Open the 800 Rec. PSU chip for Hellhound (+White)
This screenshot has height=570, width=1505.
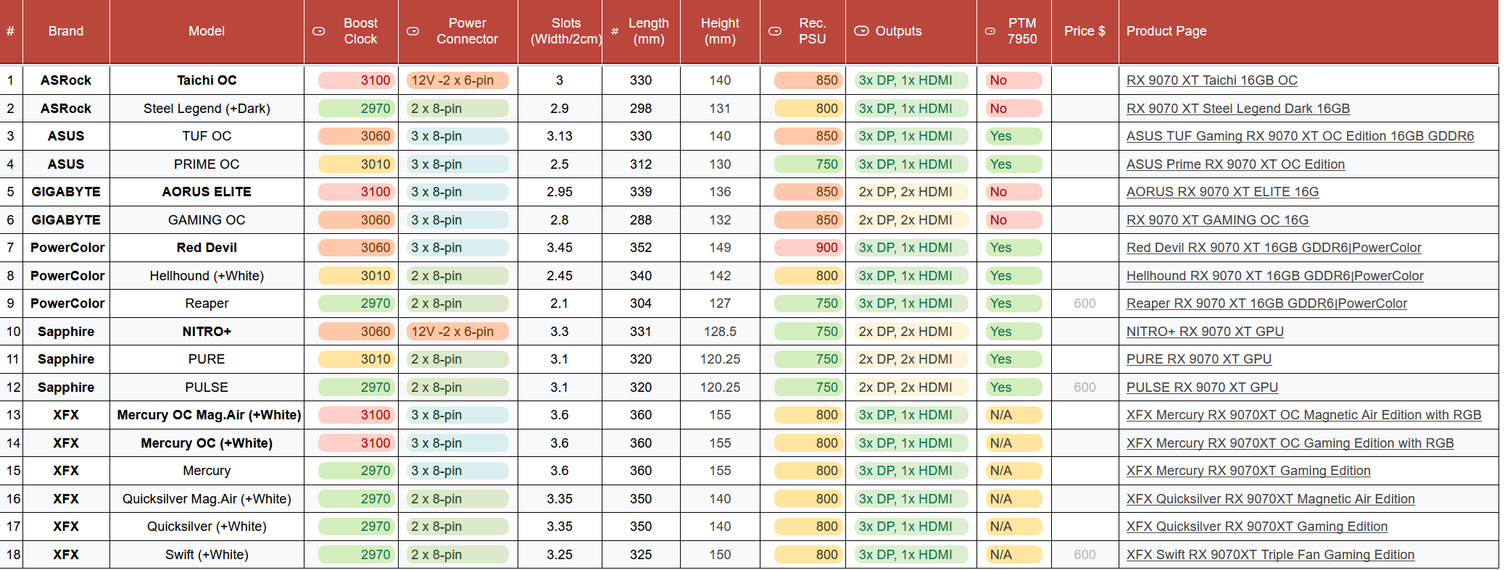(x=808, y=276)
